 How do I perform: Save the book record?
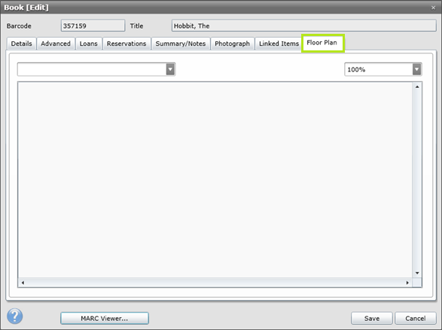click(x=371, y=318)
